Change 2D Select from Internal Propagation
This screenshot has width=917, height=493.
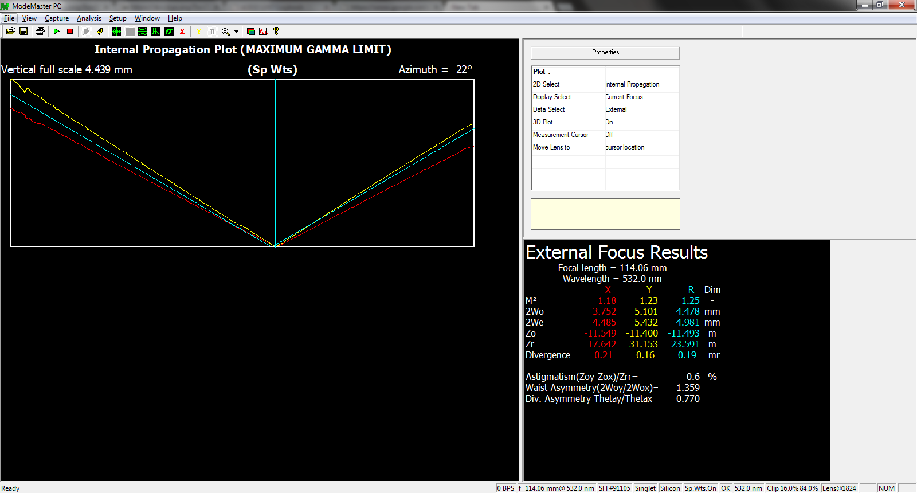632,84
